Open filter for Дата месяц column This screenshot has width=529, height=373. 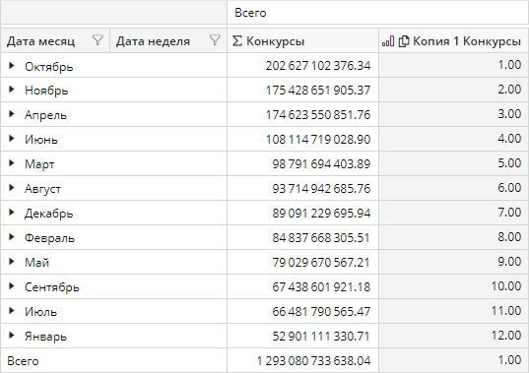(x=98, y=40)
